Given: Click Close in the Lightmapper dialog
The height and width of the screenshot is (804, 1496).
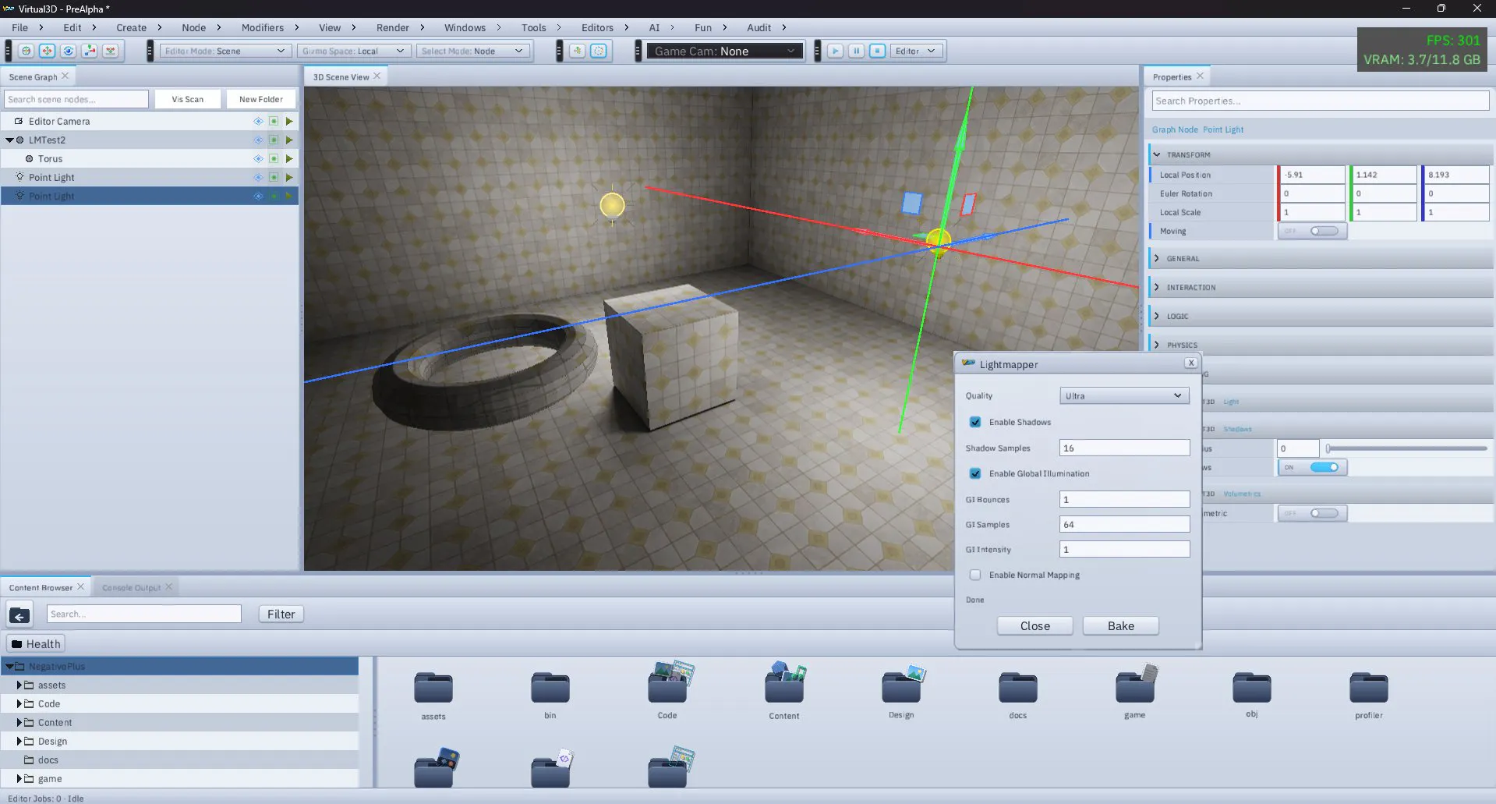Looking at the screenshot, I should coord(1035,626).
